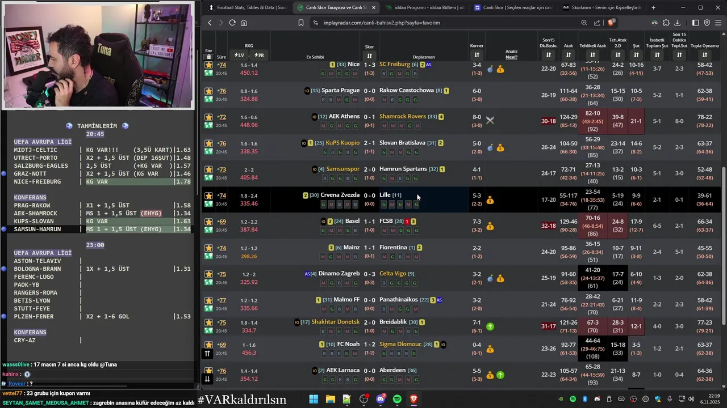The width and height of the screenshot is (727, 408).
Task: Open the browser hamburger menu
Action: point(718,23)
